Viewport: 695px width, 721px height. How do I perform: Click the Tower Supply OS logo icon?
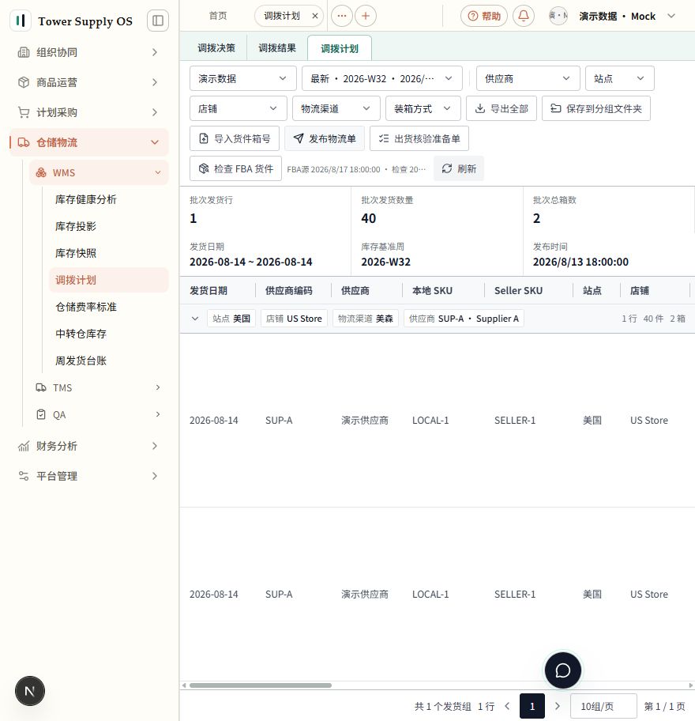(x=21, y=21)
